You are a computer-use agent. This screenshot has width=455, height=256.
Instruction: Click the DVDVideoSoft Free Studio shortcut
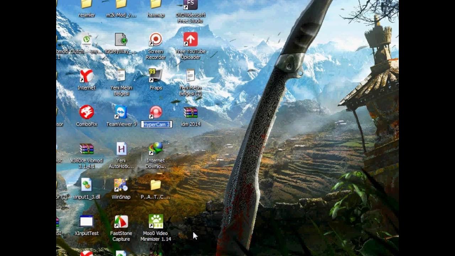tap(191, 4)
